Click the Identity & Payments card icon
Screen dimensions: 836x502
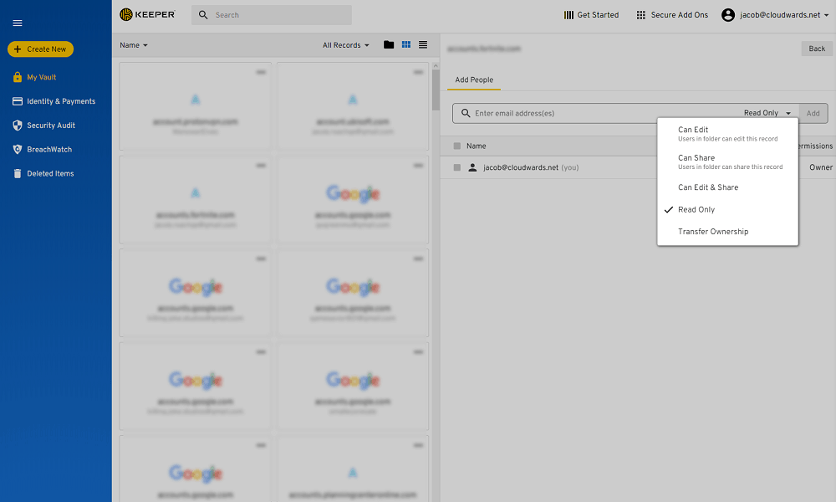click(x=17, y=101)
